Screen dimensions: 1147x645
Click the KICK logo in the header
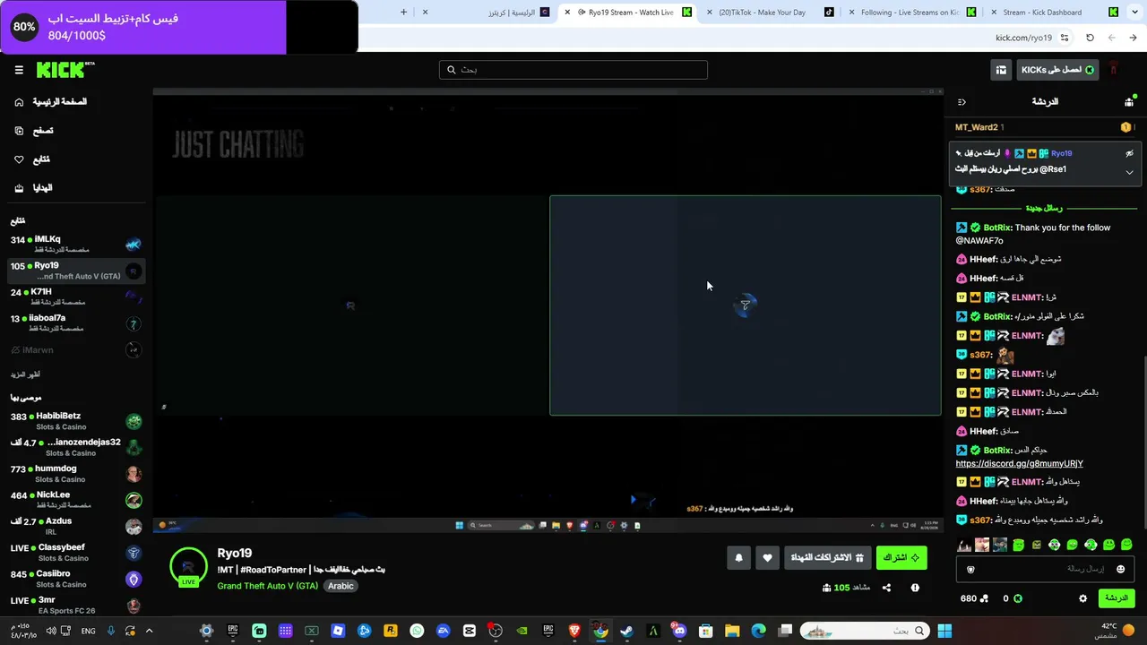tap(65, 70)
